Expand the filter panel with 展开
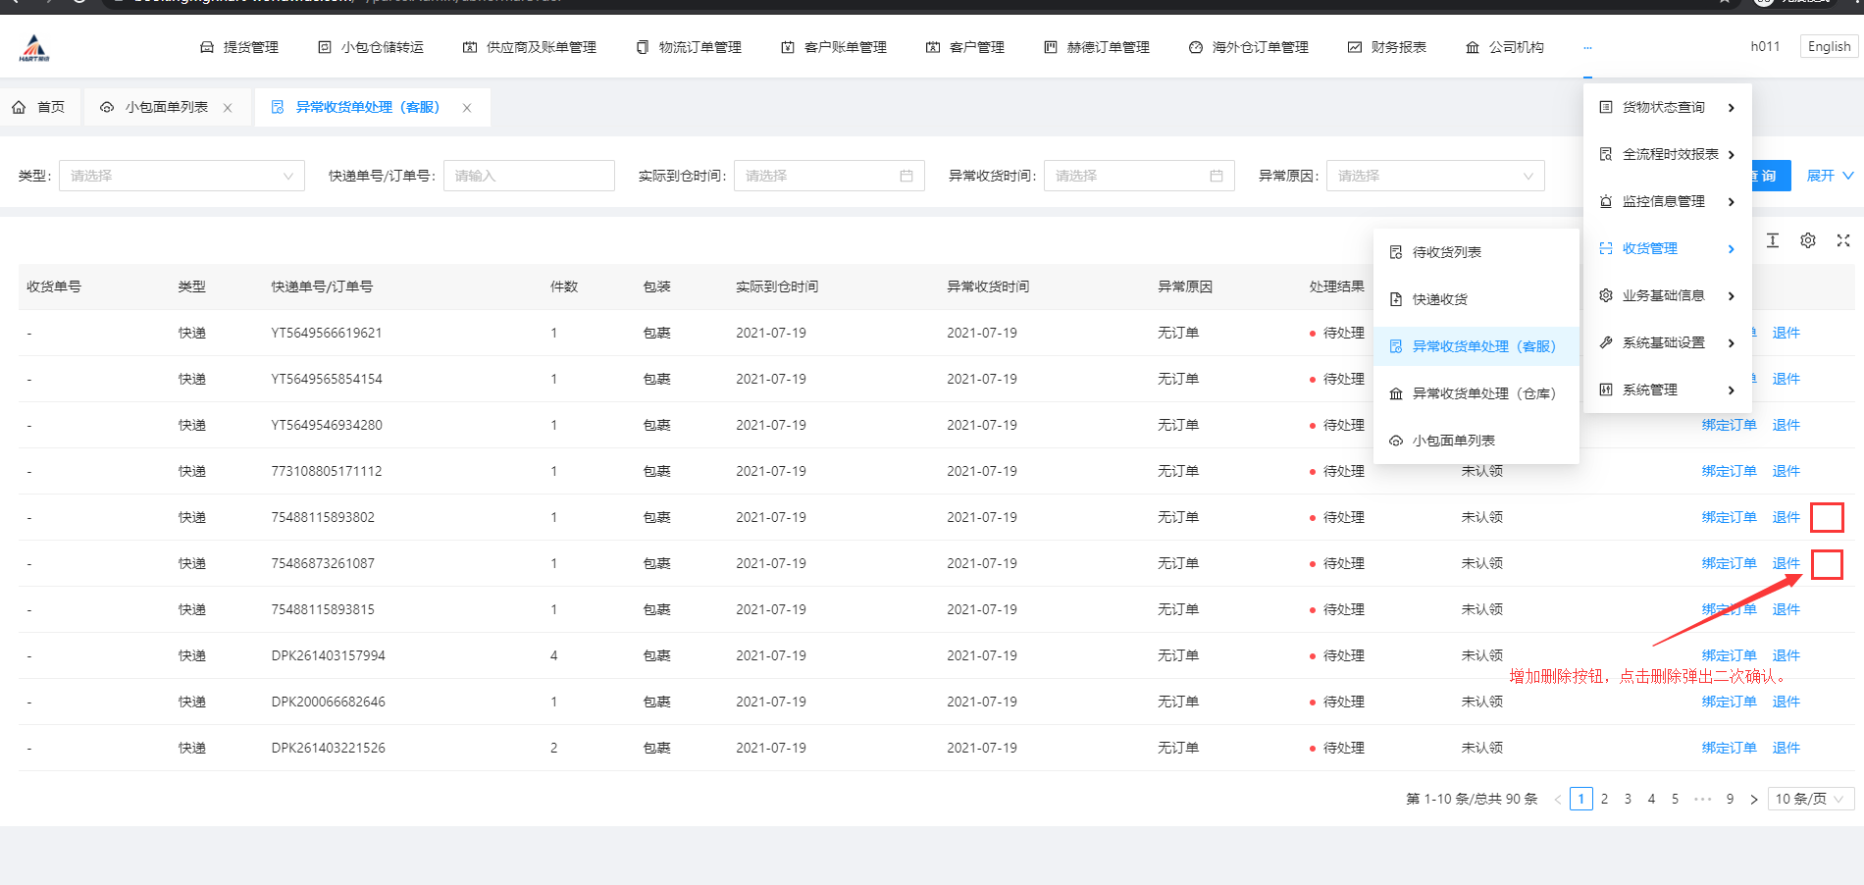The width and height of the screenshot is (1864, 885). tap(1829, 176)
